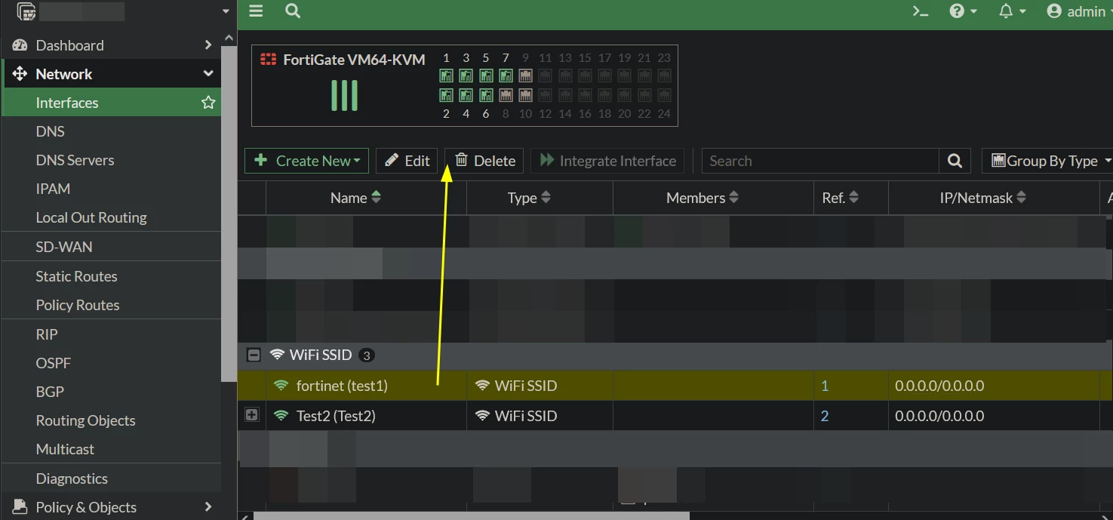Click port 10 on the faceplate
Screen dimensions: 1113x520
[525, 95]
